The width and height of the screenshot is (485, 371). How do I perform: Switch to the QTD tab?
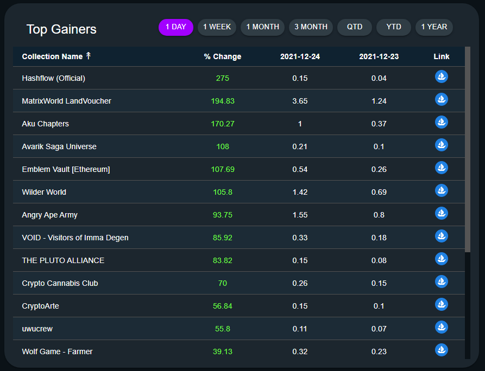coord(355,27)
